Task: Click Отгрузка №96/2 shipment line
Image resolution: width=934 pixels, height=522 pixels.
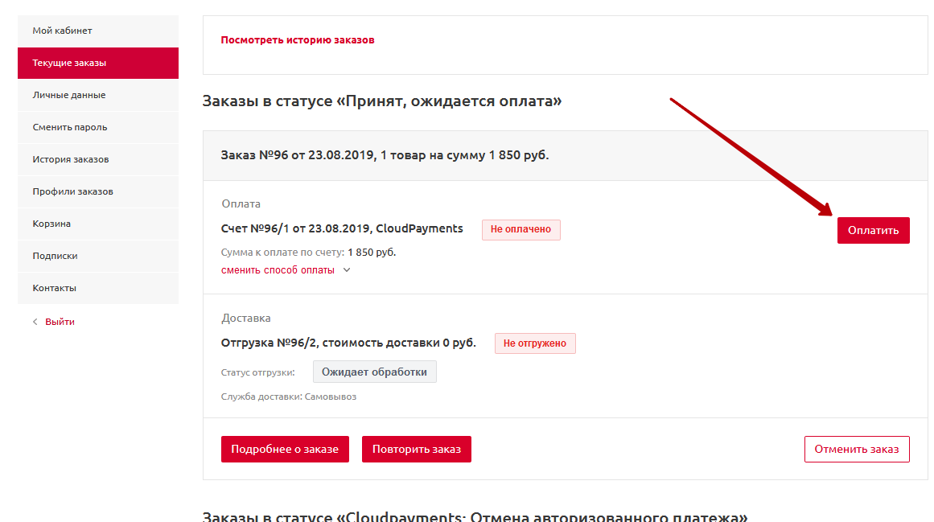Action: (348, 343)
